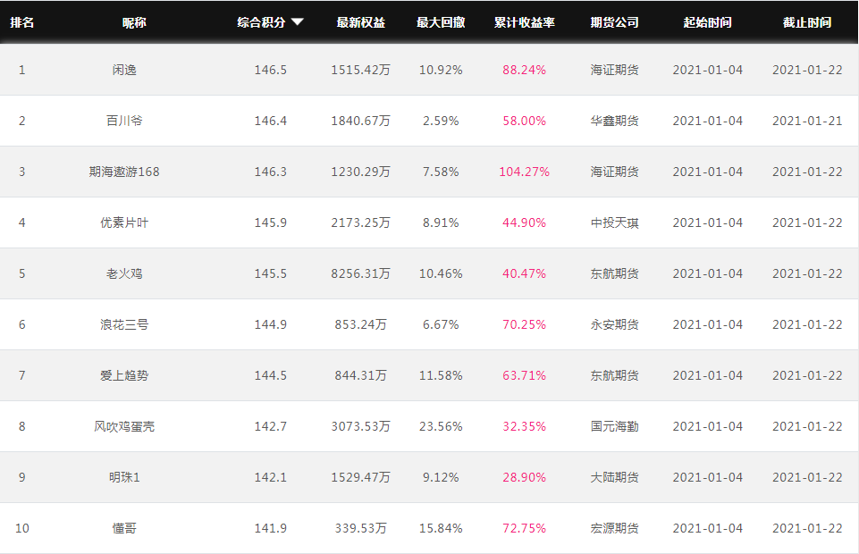Image resolution: width=859 pixels, height=554 pixels.
Task: Select cumulative return 58.00%
Action: [x=525, y=121]
